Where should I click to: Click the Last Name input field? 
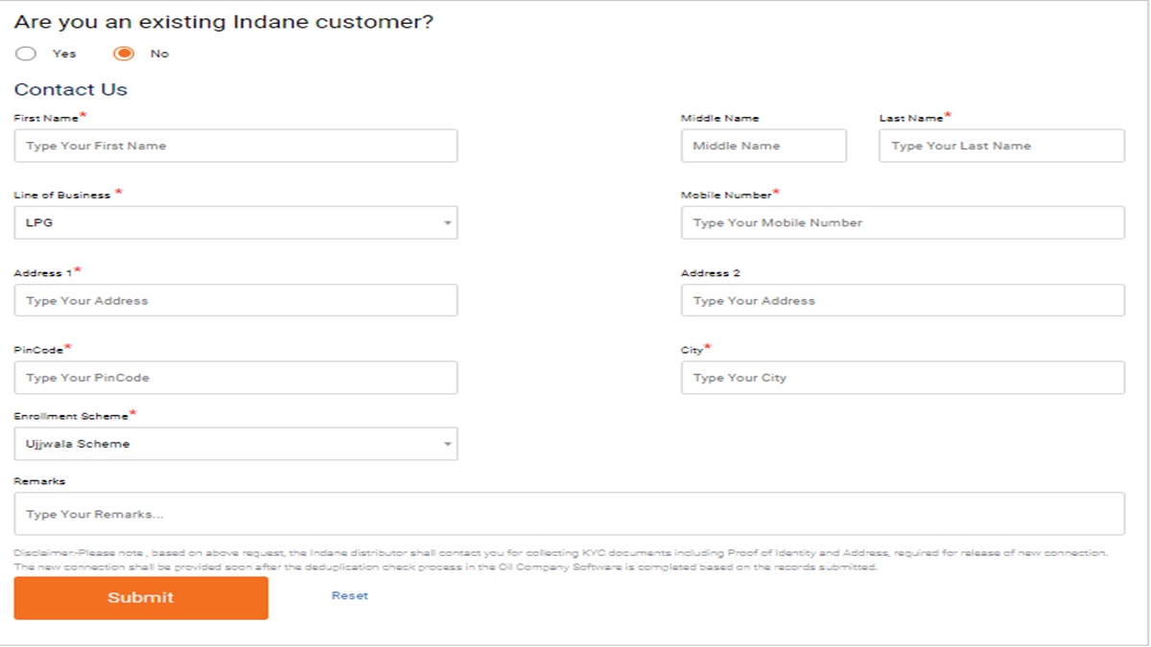(1001, 146)
